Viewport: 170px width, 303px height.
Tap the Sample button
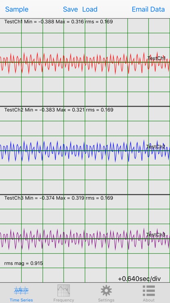click(x=17, y=9)
